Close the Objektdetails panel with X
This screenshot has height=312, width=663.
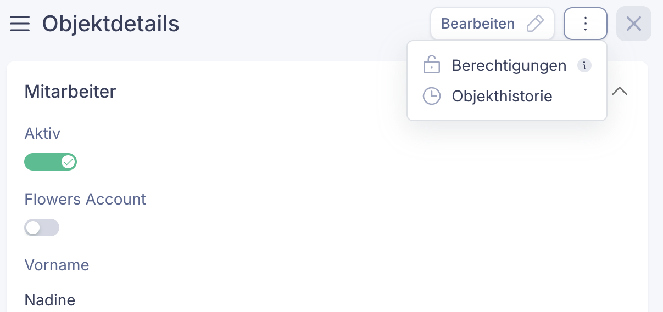click(633, 24)
